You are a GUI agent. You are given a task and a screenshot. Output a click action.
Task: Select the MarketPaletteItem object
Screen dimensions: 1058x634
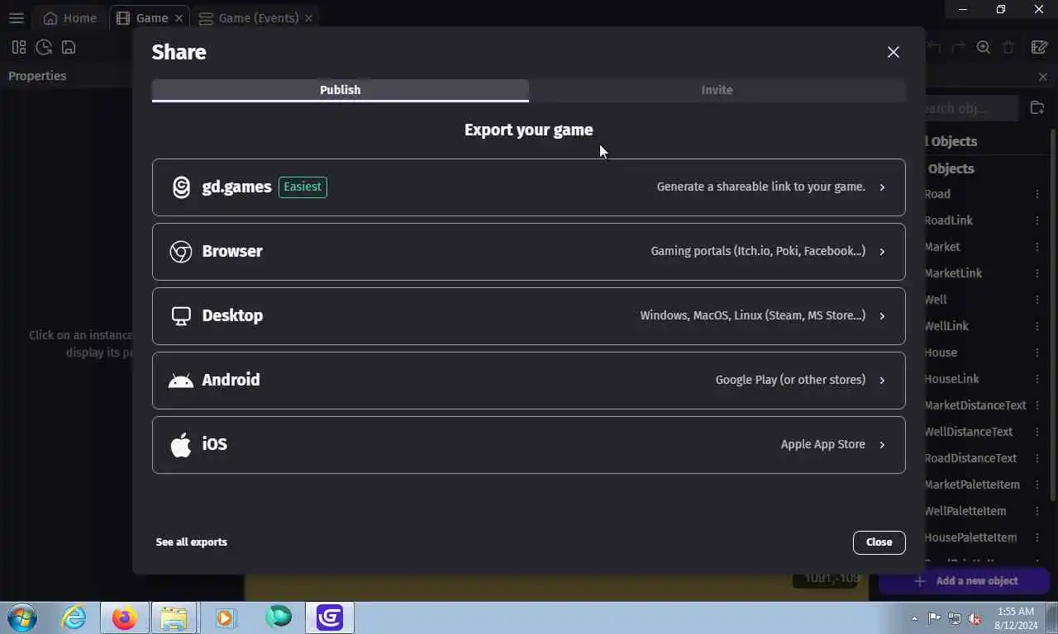pyautogui.click(x=972, y=485)
